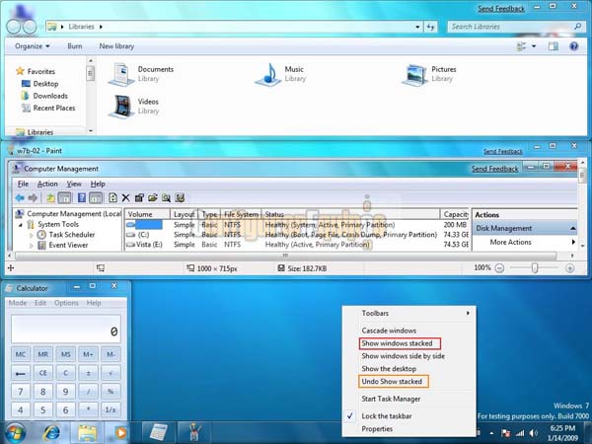Click the clock in the taskbar
Viewport: 592px width, 444px height.
tap(562, 433)
